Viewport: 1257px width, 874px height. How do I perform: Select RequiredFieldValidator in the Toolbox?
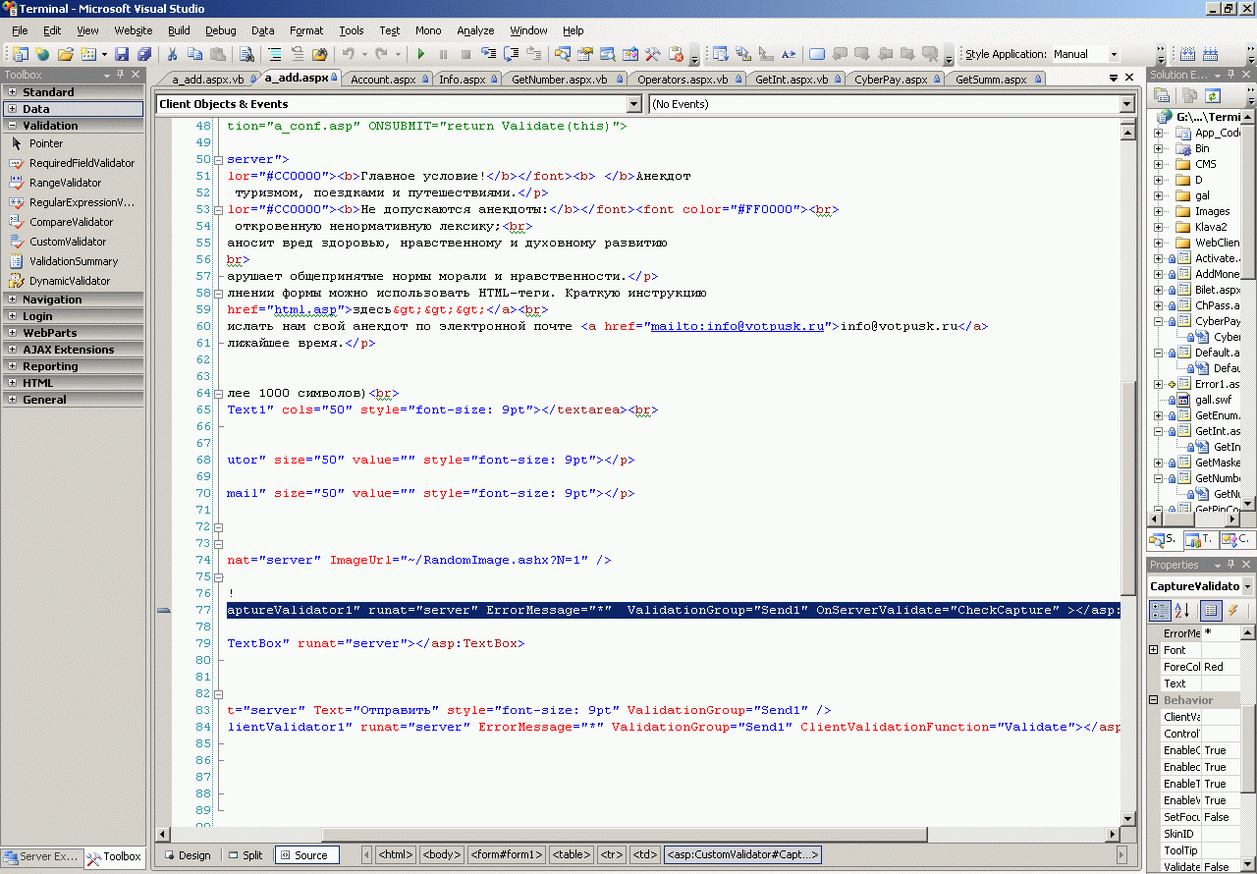pyautogui.click(x=82, y=163)
